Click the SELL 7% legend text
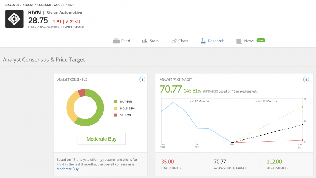Image resolution: width=316 pixels, height=178 pixels. click(126, 115)
